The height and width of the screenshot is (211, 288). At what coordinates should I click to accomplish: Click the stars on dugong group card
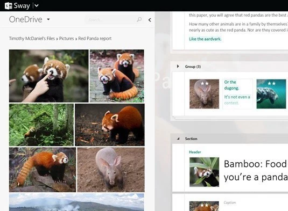coord(271,84)
